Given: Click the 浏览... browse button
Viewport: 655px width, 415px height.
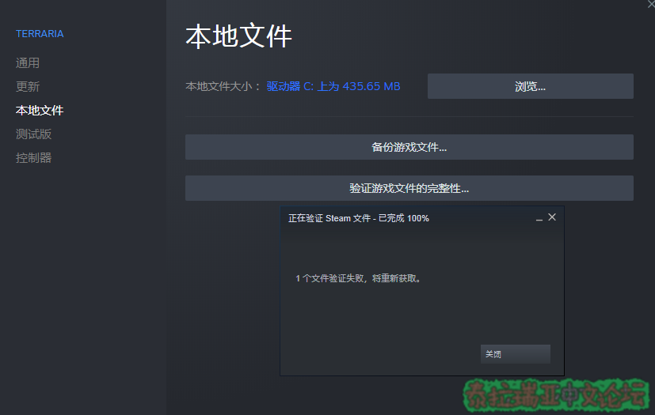Looking at the screenshot, I should click(x=530, y=86).
